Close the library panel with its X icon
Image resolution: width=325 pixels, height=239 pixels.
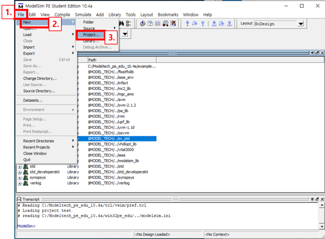click(322, 53)
